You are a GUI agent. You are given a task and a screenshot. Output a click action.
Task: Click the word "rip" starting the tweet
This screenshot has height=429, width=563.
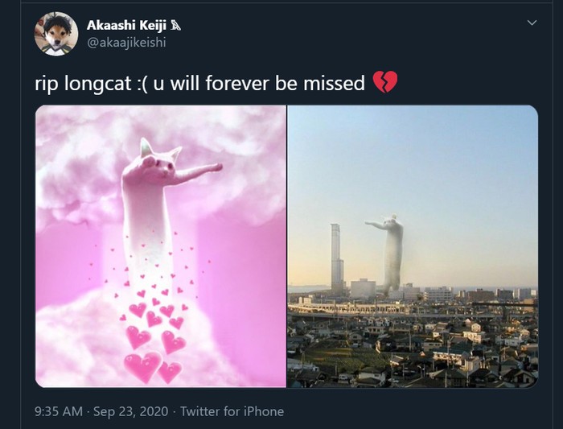pyautogui.click(x=45, y=84)
